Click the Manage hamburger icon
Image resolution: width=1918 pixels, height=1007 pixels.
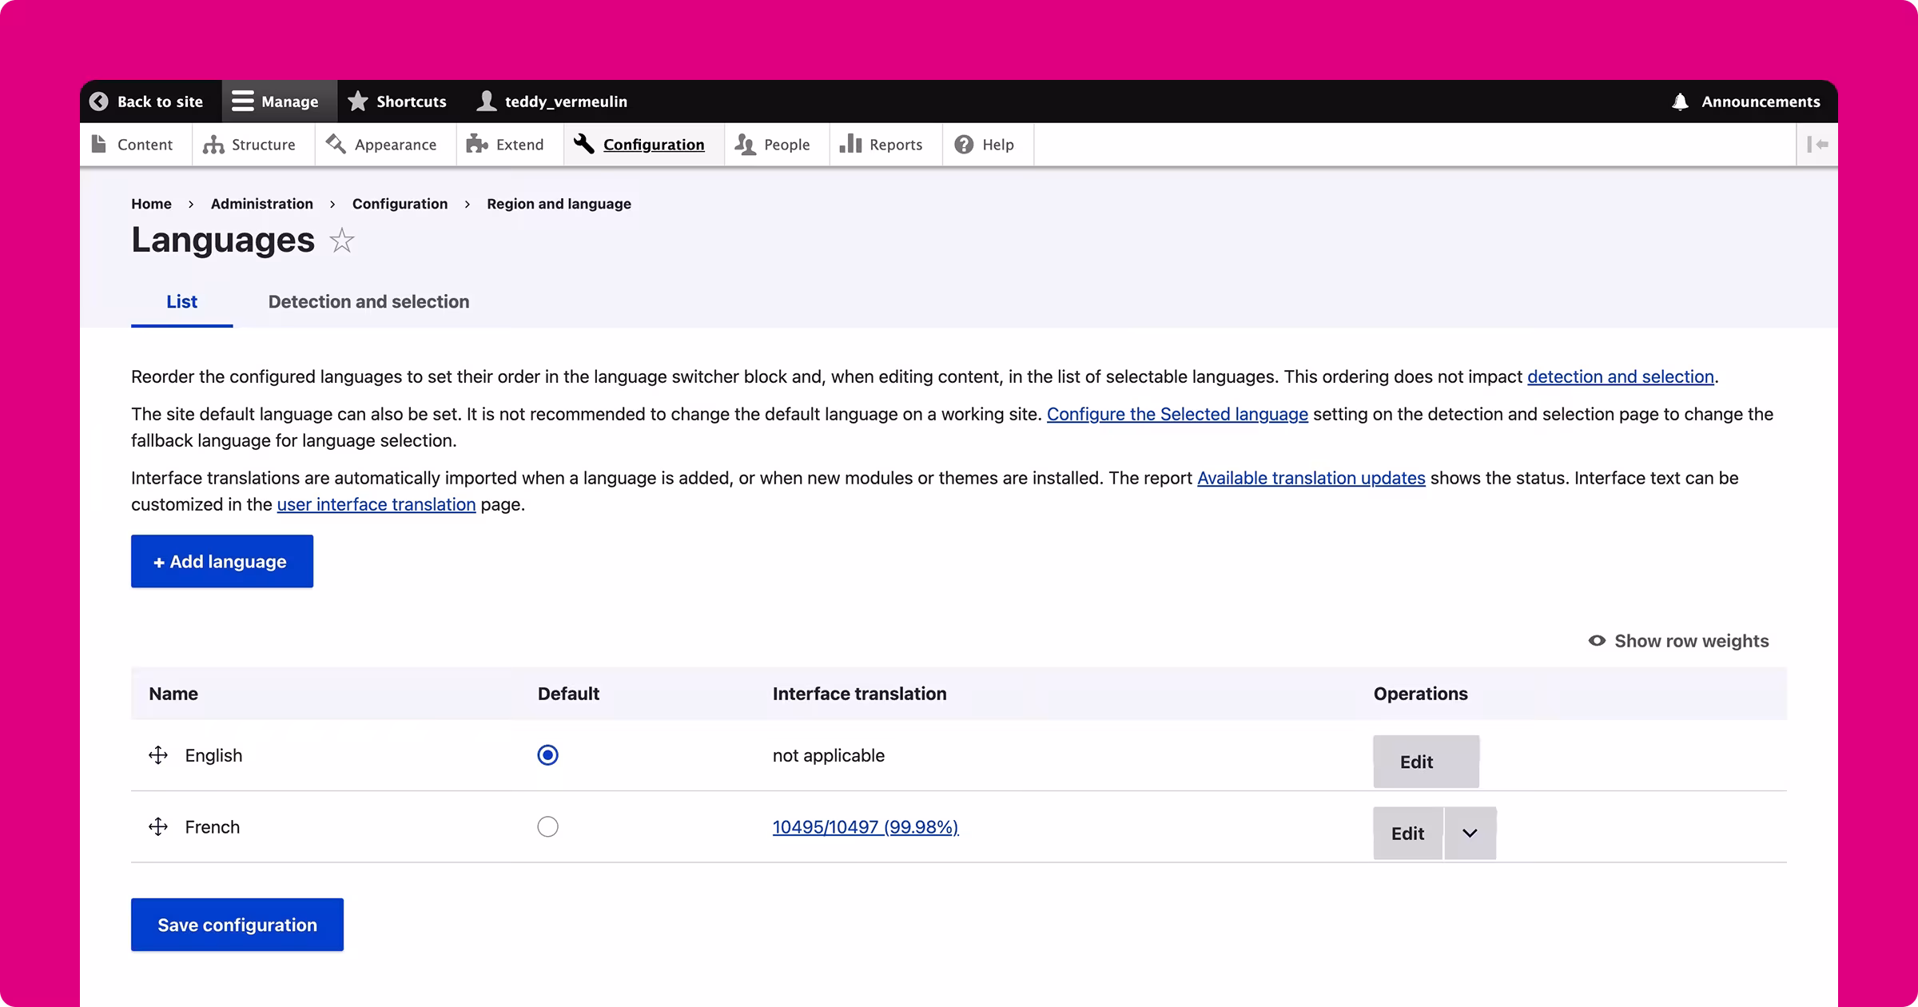click(x=241, y=101)
